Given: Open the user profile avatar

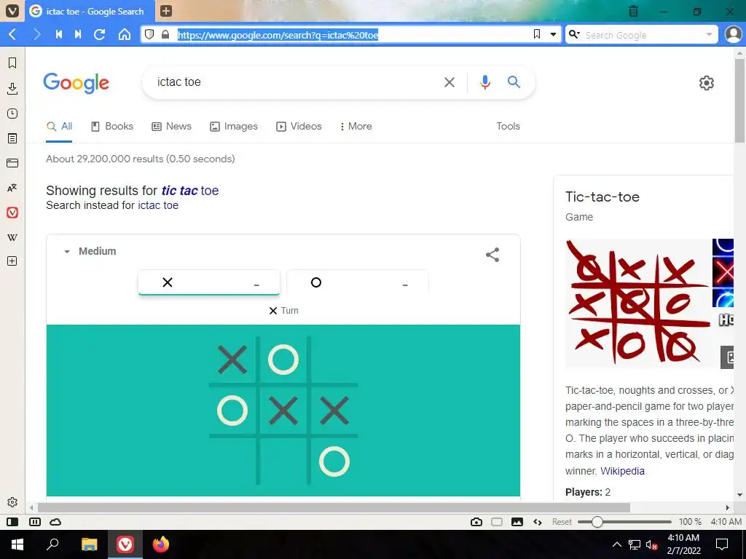Looking at the screenshot, I should coord(733,34).
